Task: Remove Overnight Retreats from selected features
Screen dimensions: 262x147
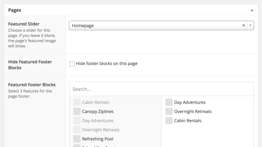Action: [193, 112]
